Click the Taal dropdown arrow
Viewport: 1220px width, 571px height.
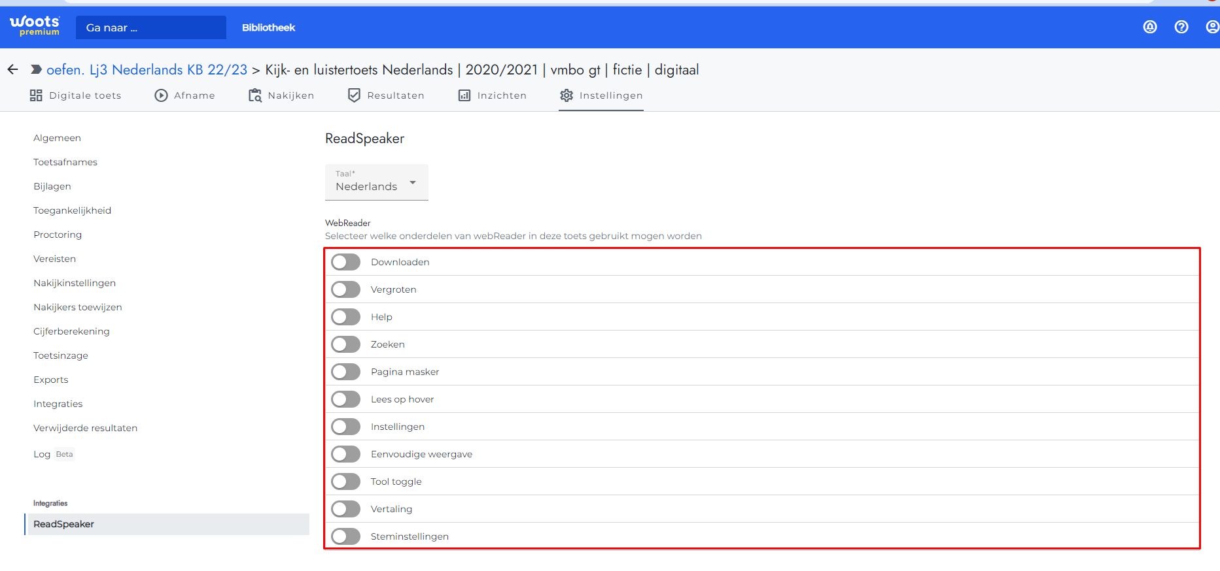pos(413,183)
